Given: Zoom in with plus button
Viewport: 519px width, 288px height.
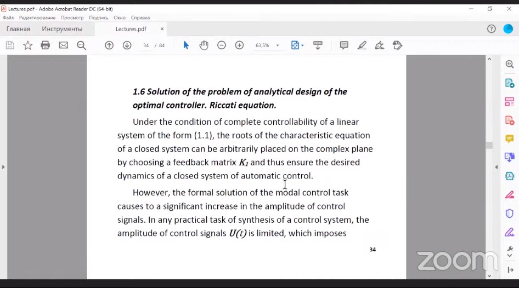Looking at the screenshot, I should pos(239,45).
